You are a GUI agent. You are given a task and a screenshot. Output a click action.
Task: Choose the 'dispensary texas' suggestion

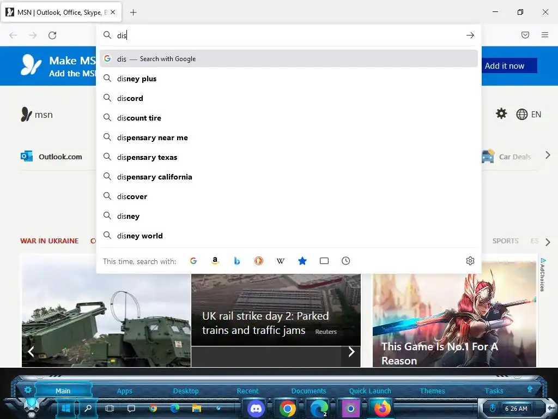[289, 157]
